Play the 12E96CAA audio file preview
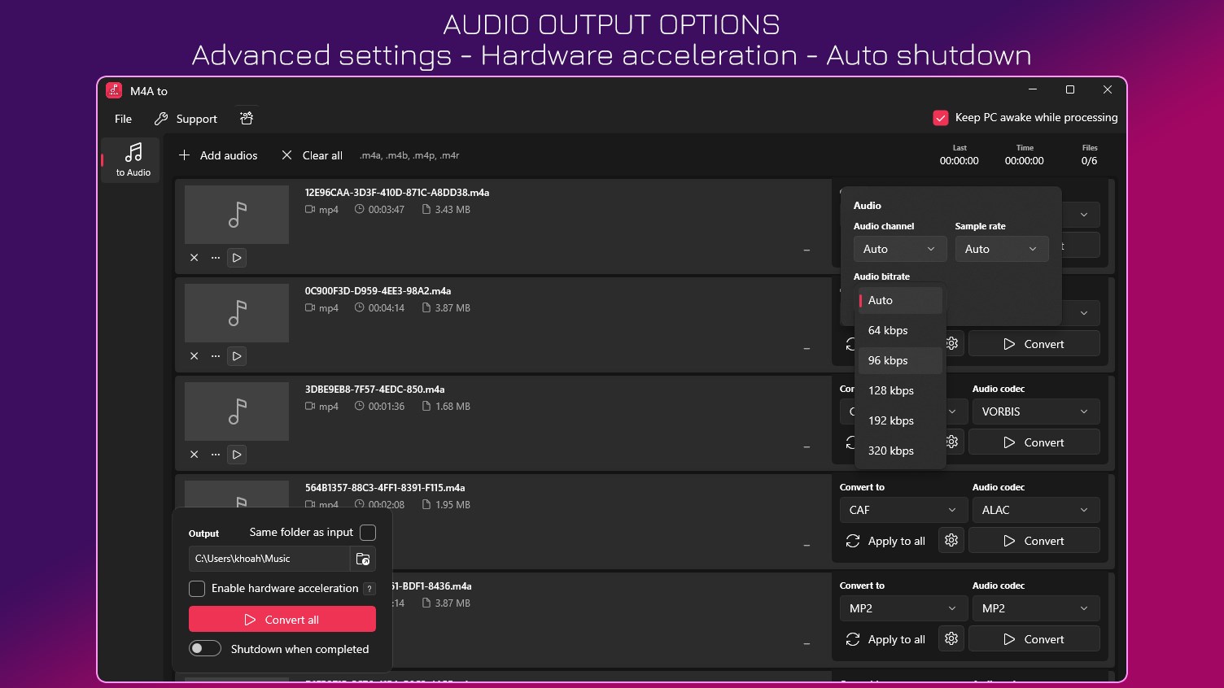 (237, 258)
